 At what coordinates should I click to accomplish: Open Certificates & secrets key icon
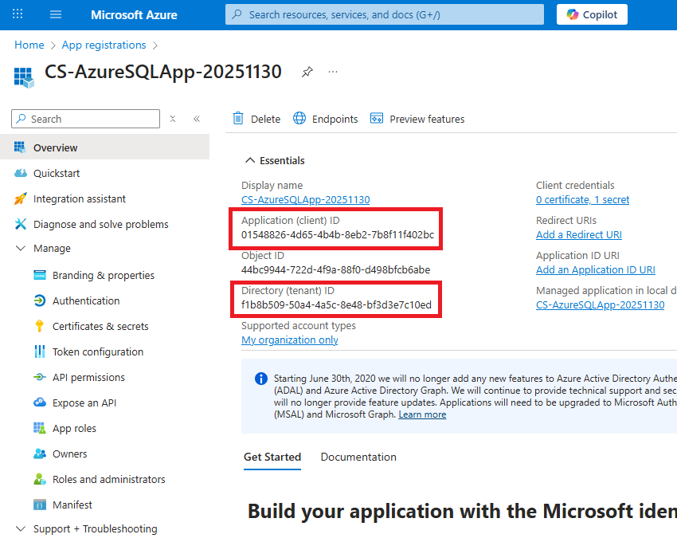(40, 326)
